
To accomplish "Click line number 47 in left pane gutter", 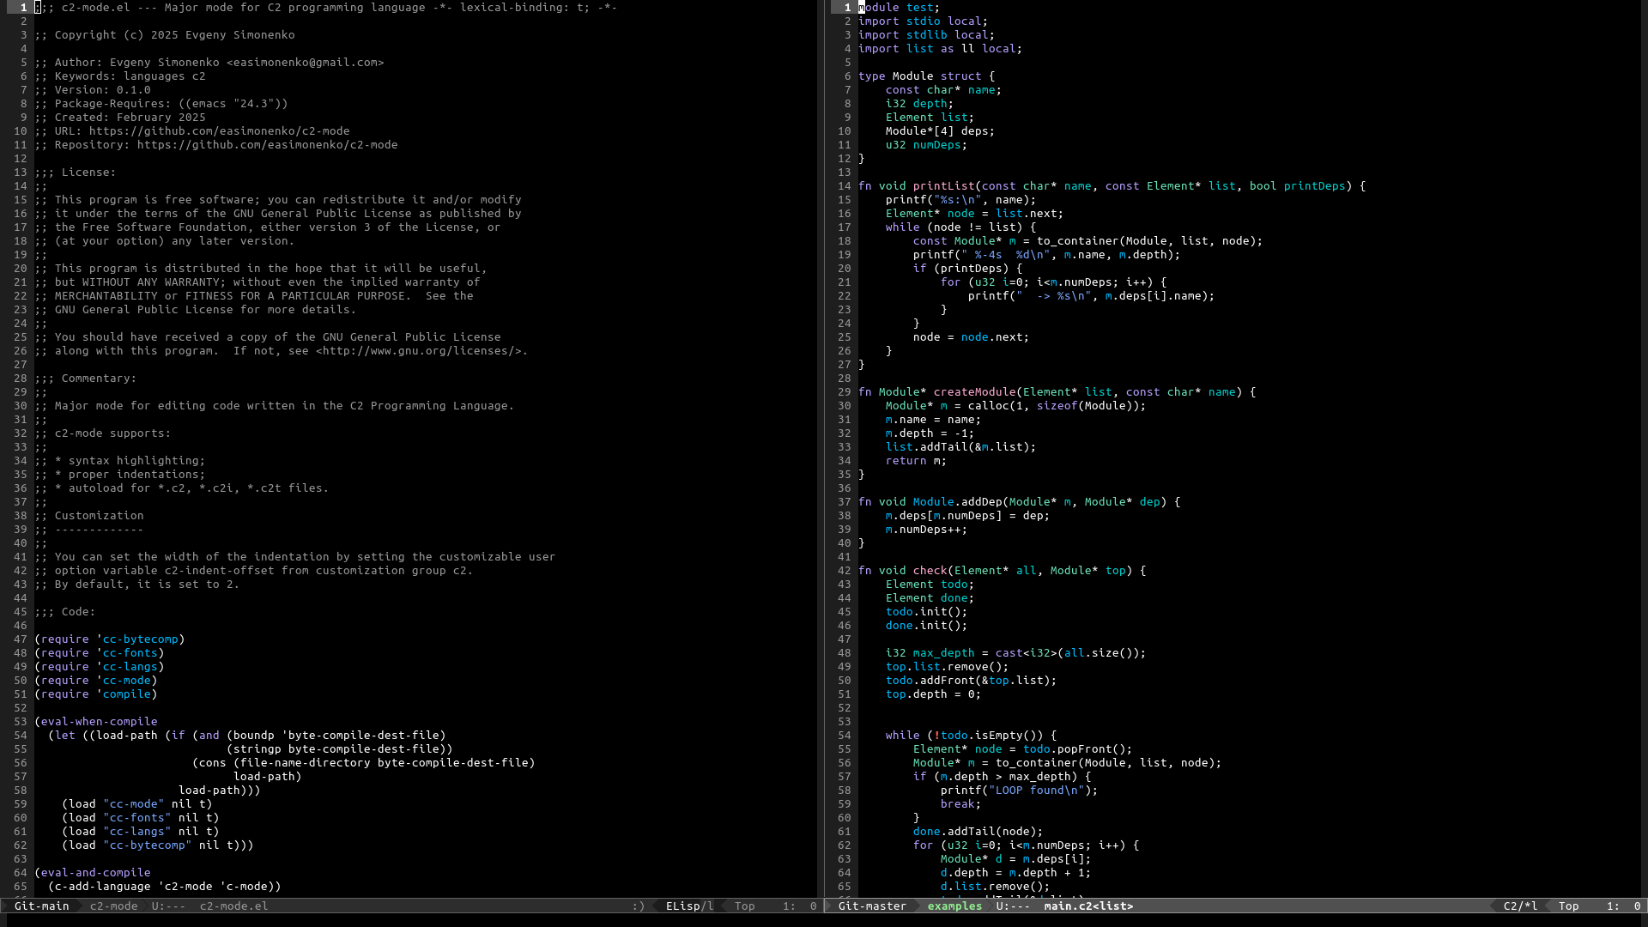I will [21, 639].
